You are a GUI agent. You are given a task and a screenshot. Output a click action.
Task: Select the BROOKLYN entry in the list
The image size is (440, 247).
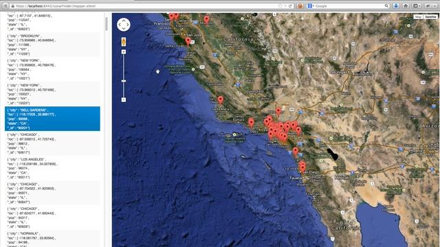(x=52, y=45)
